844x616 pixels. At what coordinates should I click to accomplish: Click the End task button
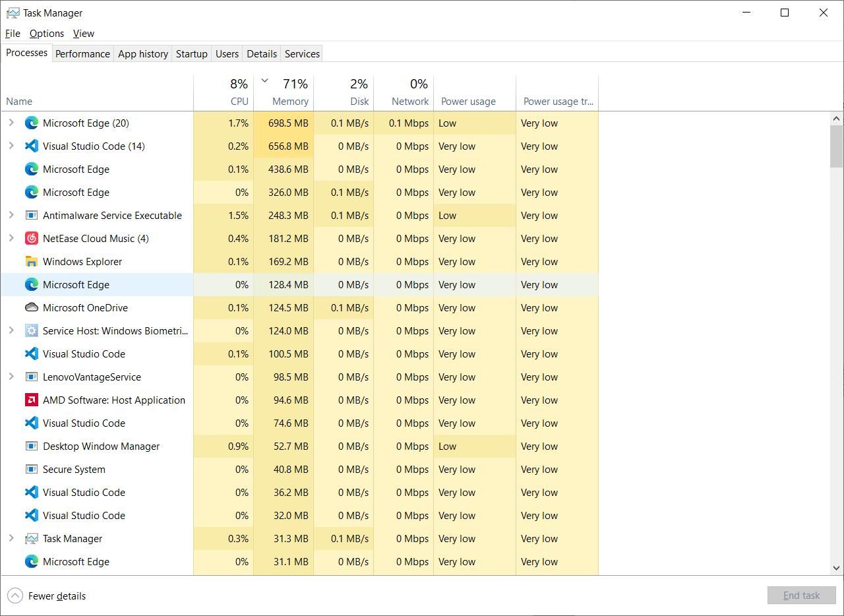[x=801, y=596]
